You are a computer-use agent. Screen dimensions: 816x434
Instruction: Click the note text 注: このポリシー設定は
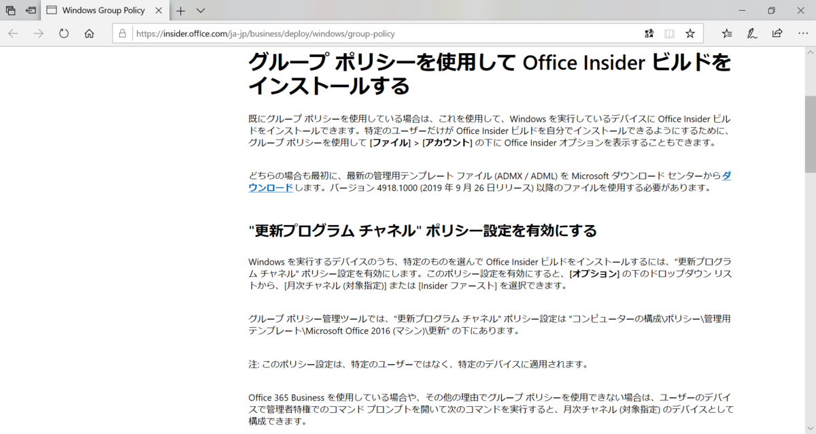coord(418,364)
